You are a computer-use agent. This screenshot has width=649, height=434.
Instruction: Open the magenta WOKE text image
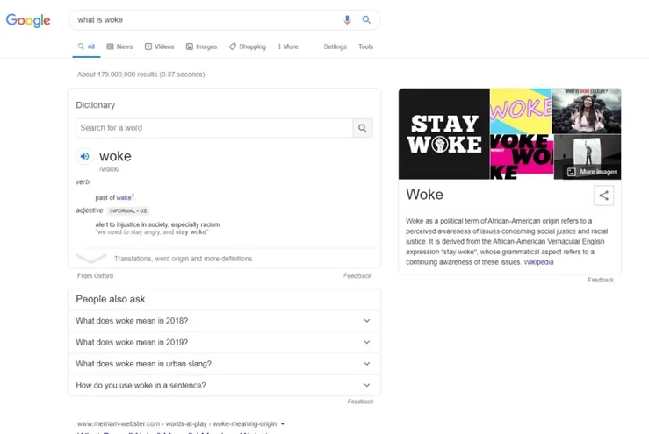(x=522, y=157)
